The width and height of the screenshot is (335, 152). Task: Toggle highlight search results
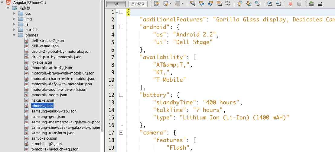(219, 4)
